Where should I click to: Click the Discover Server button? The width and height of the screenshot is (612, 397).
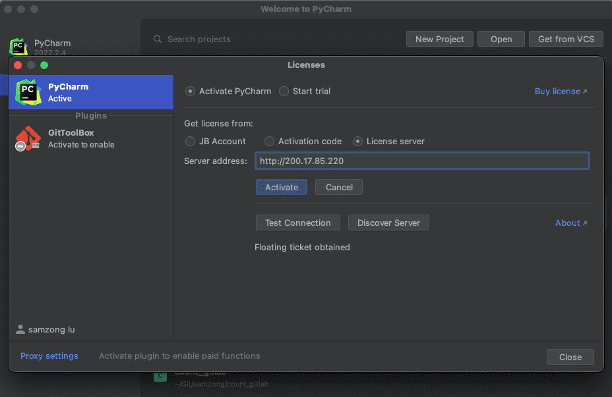click(x=388, y=223)
